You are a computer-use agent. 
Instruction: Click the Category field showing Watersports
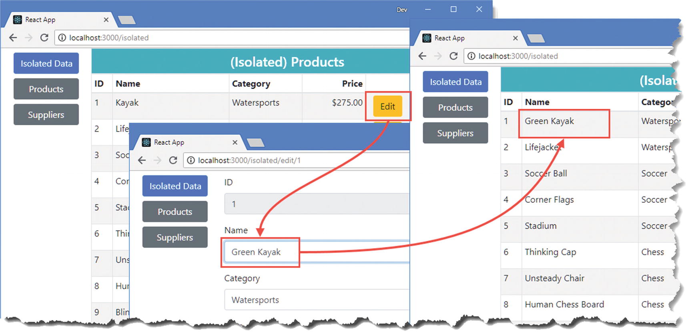(316, 300)
